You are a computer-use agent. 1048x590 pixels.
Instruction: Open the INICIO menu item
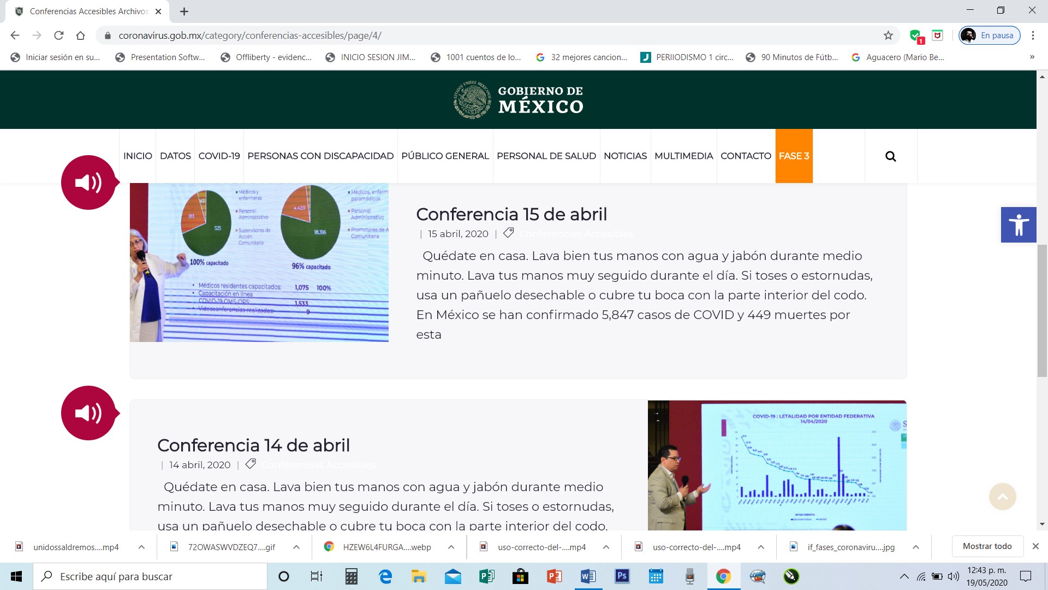pyautogui.click(x=138, y=156)
